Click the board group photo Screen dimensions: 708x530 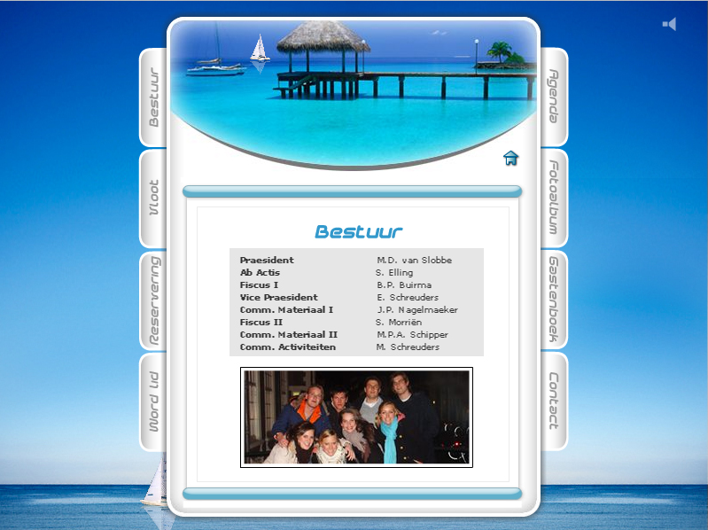[356, 417]
